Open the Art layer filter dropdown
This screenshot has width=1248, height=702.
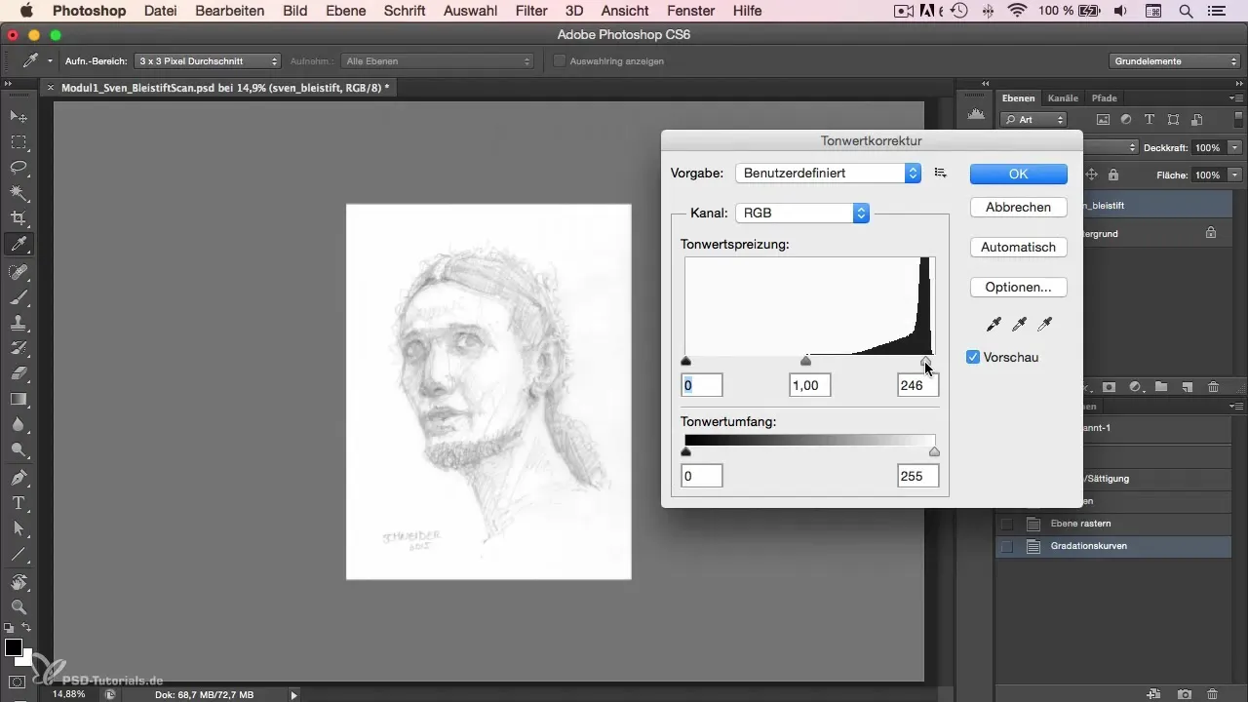pyautogui.click(x=1033, y=120)
